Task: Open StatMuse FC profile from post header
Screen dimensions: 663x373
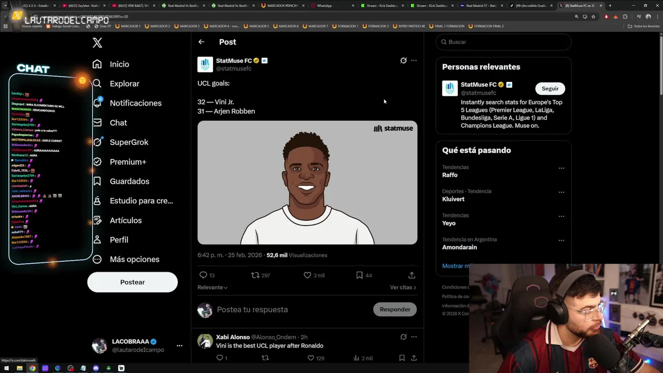Action: tap(234, 61)
